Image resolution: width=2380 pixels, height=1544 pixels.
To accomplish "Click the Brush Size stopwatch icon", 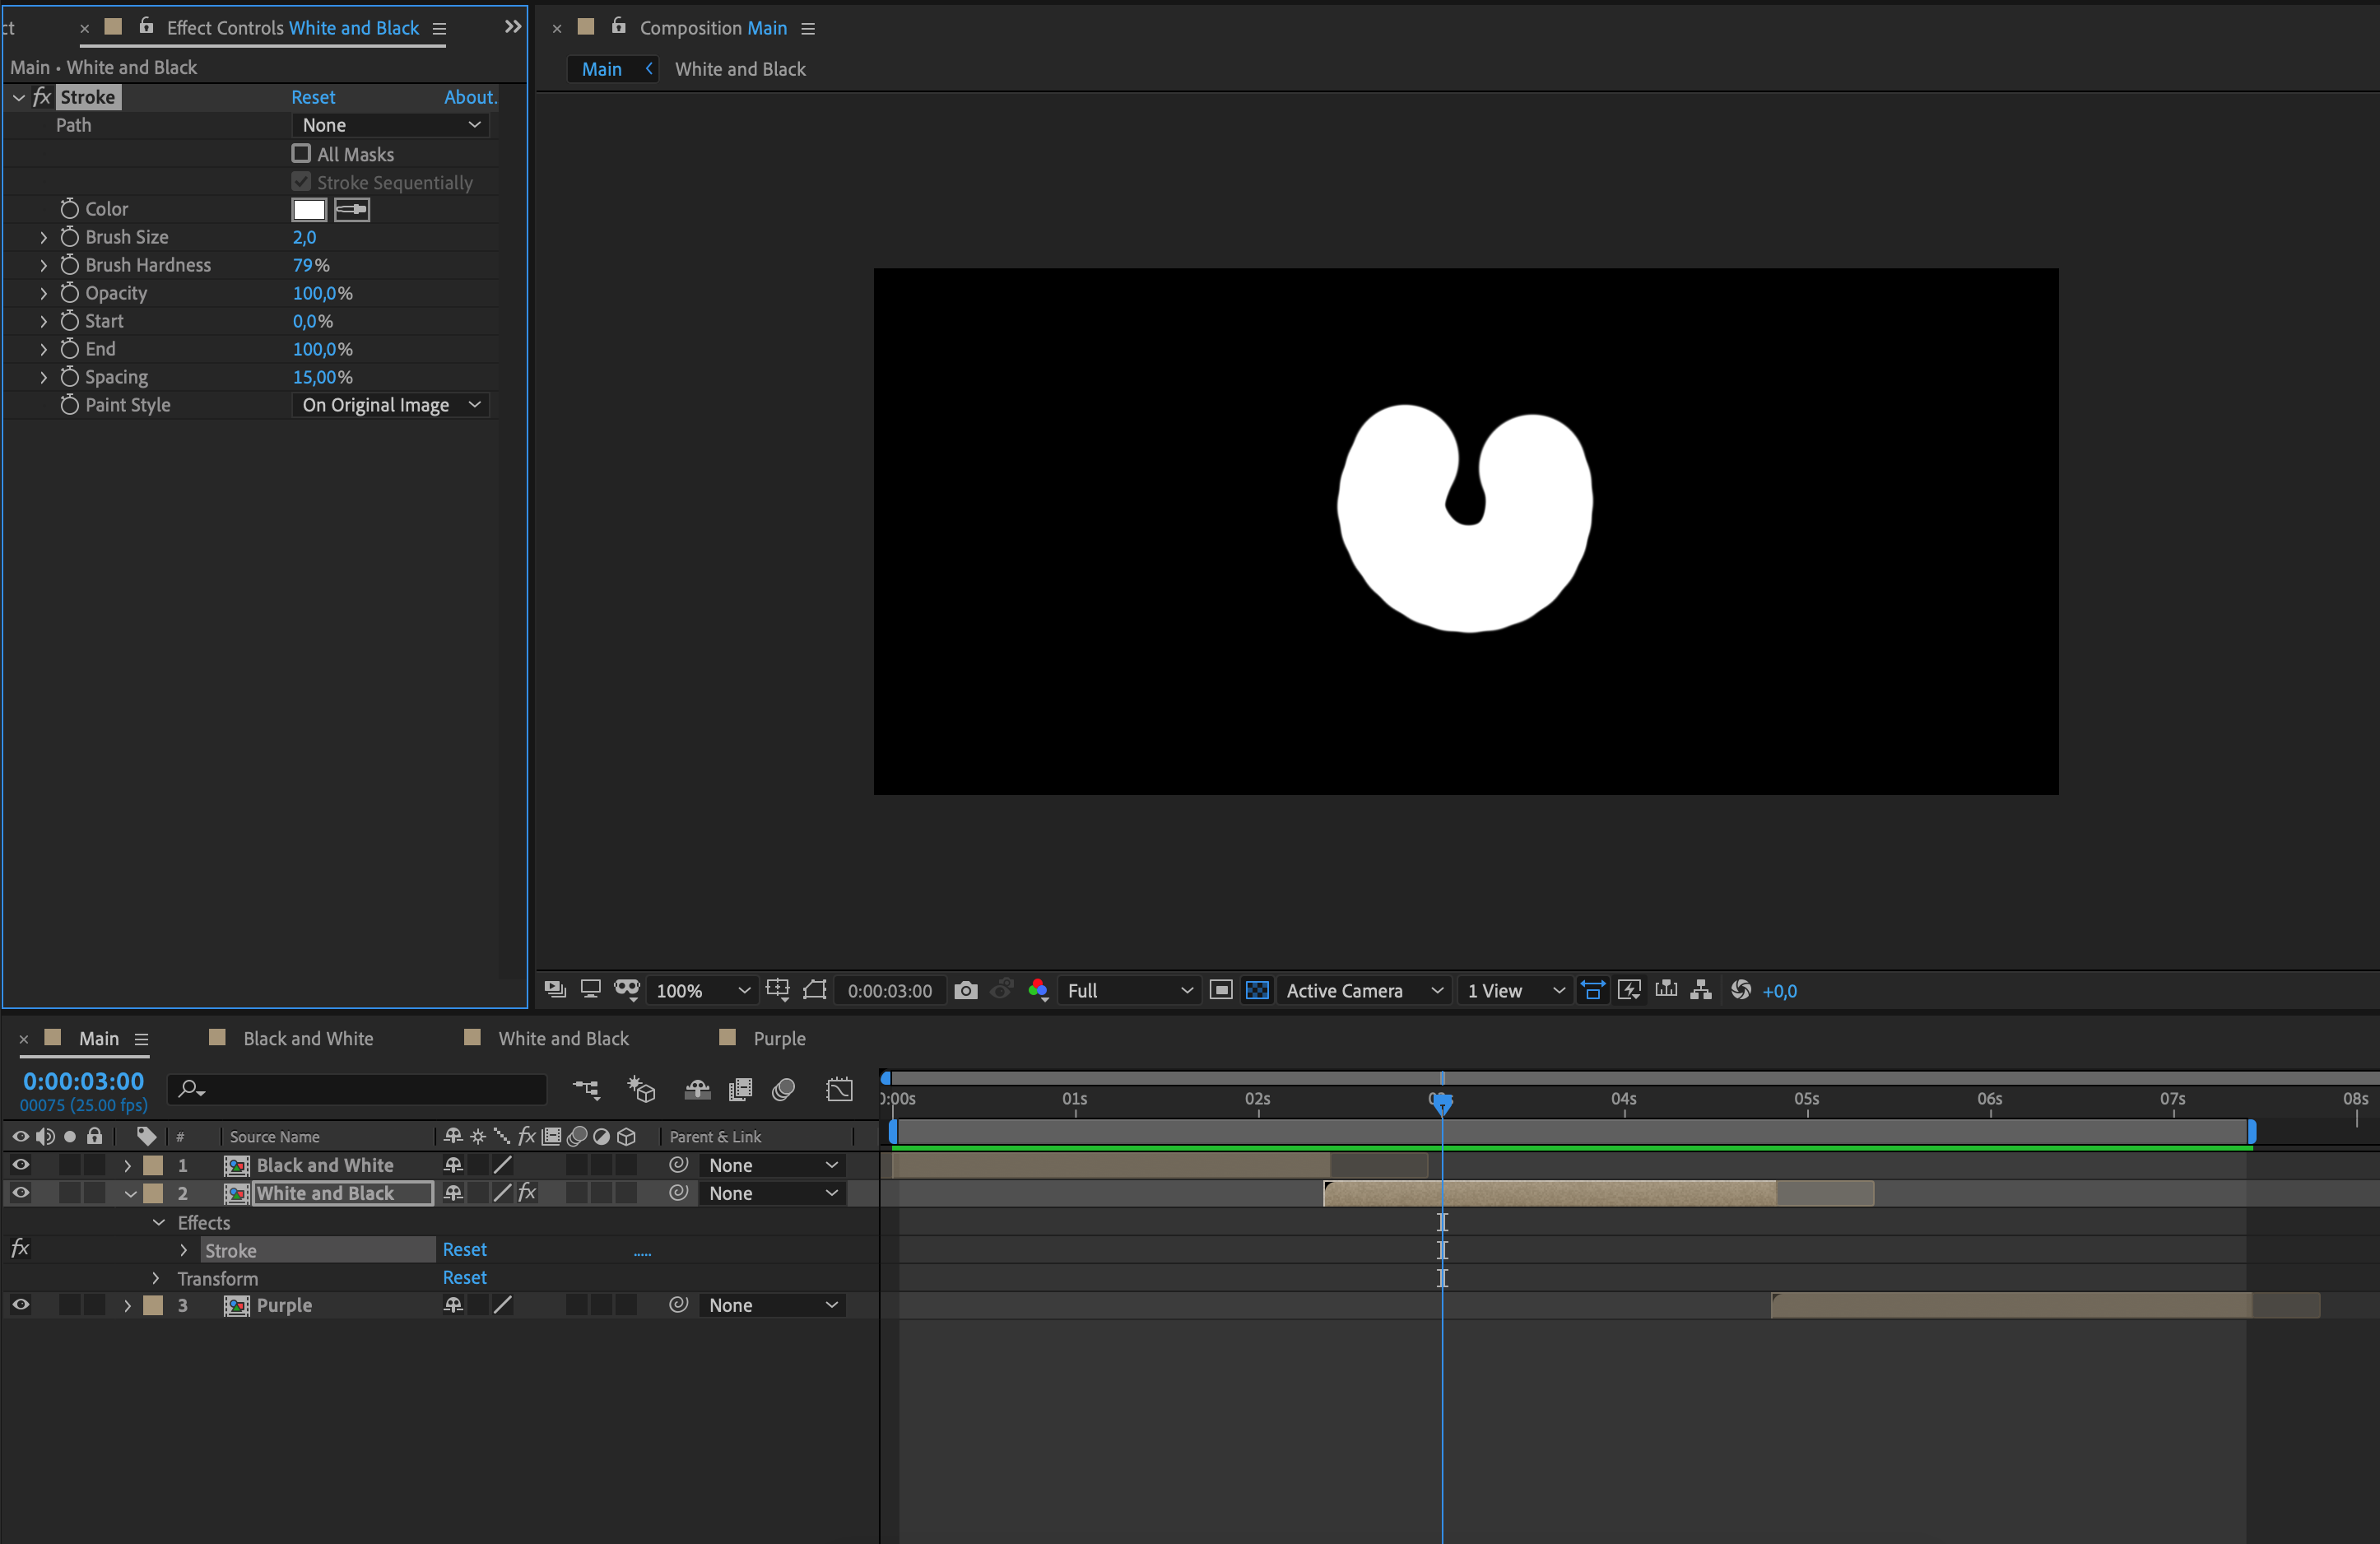I will (69, 237).
